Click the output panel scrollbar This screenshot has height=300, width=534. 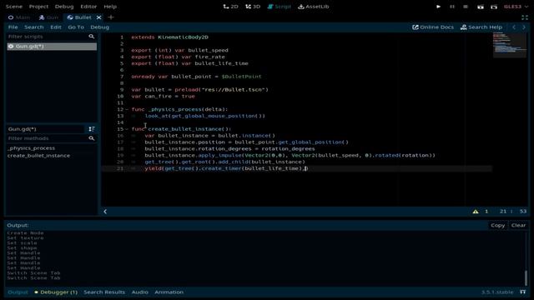[x=526, y=277]
